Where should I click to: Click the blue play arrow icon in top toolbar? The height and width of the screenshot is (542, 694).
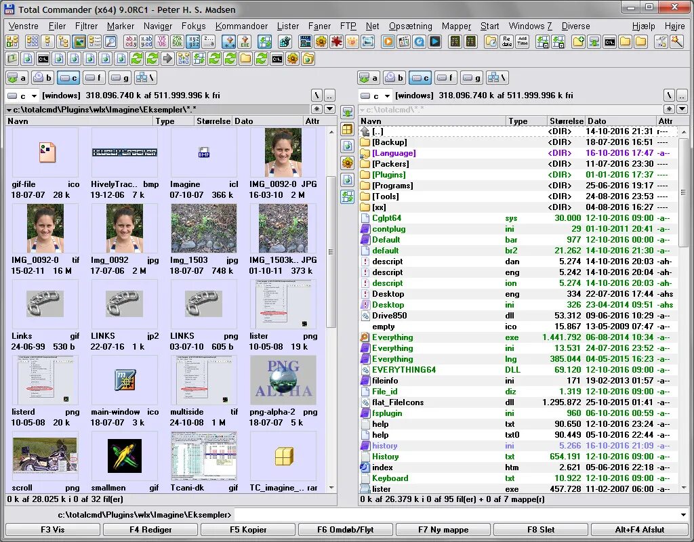click(435, 41)
